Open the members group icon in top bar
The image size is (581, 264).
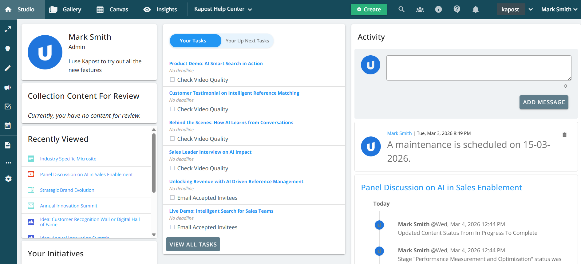(x=420, y=10)
